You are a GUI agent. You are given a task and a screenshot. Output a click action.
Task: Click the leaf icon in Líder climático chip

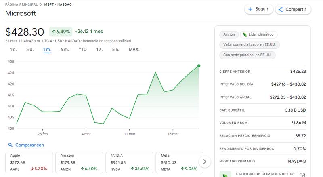[245, 35]
